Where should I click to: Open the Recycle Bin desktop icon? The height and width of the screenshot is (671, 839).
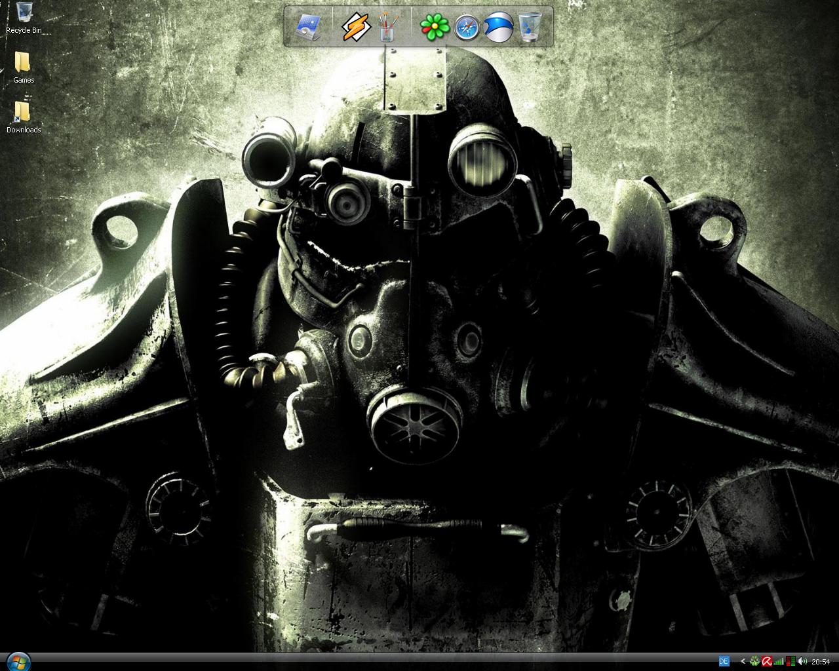pyautogui.click(x=24, y=18)
